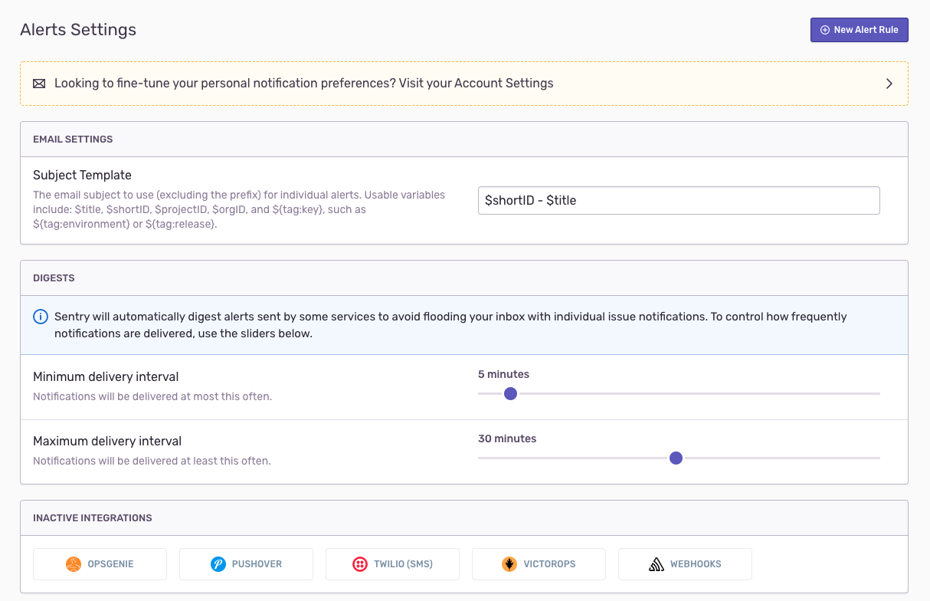Create a New Alert Rule
Viewport: 930px width, 601px height.
(x=860, y=30)
